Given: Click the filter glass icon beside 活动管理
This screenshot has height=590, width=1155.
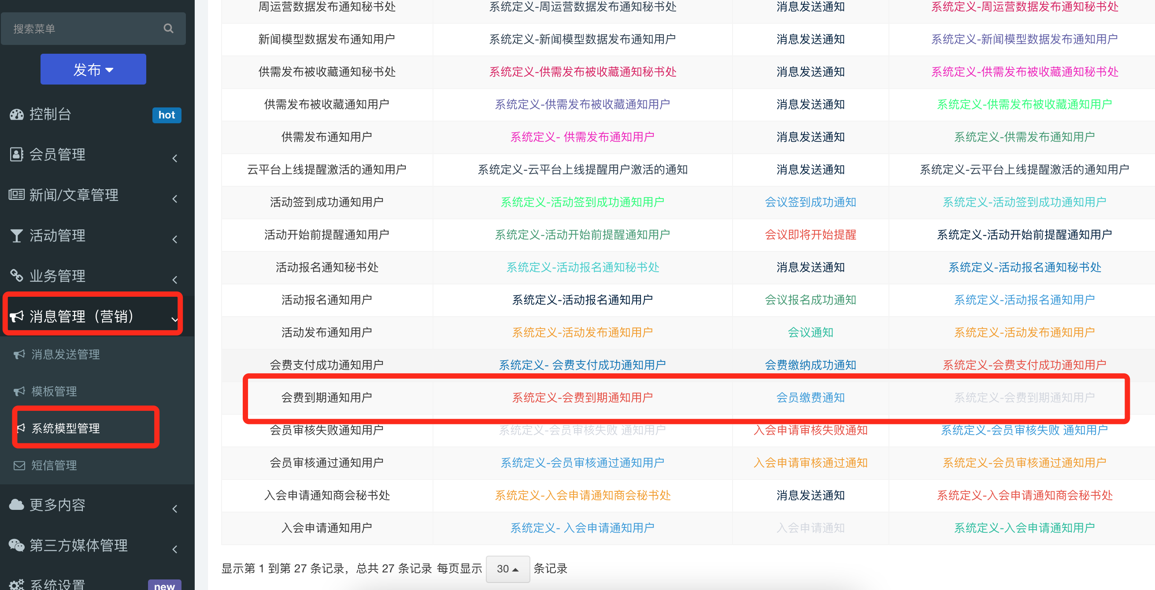Looking at the screenshot, I should (x=17, y=236).
